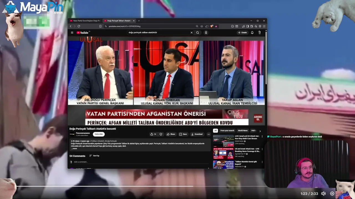
Task: Dislike the video with thumbs-down
Action: [161, 134]
